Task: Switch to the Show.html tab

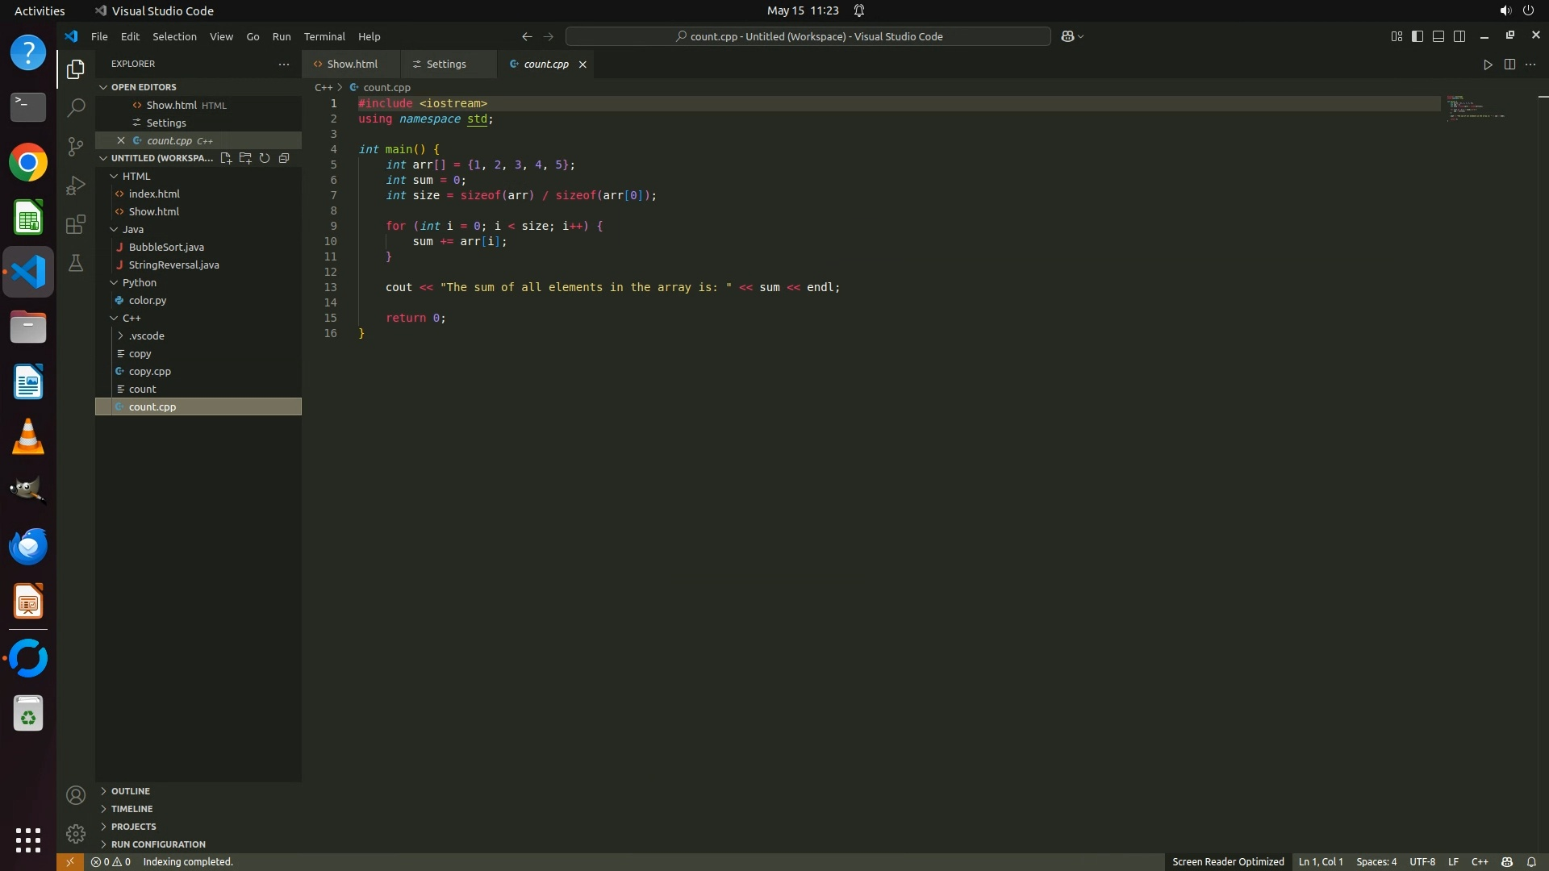Action: (352, 65)
